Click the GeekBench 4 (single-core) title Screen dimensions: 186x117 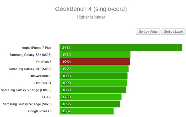(x=91, y=9)
